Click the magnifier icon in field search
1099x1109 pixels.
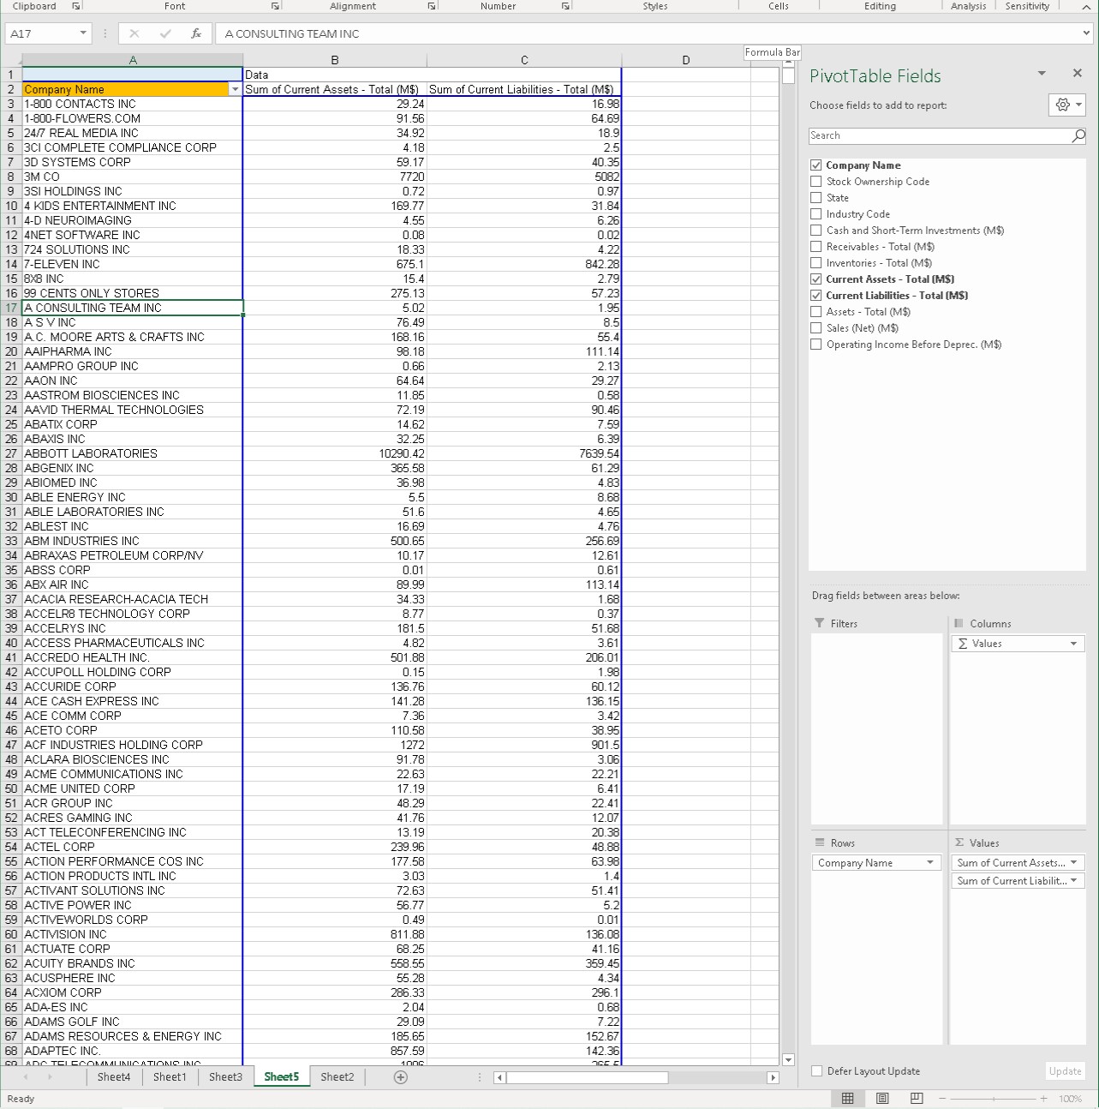tap(1078, 135)
